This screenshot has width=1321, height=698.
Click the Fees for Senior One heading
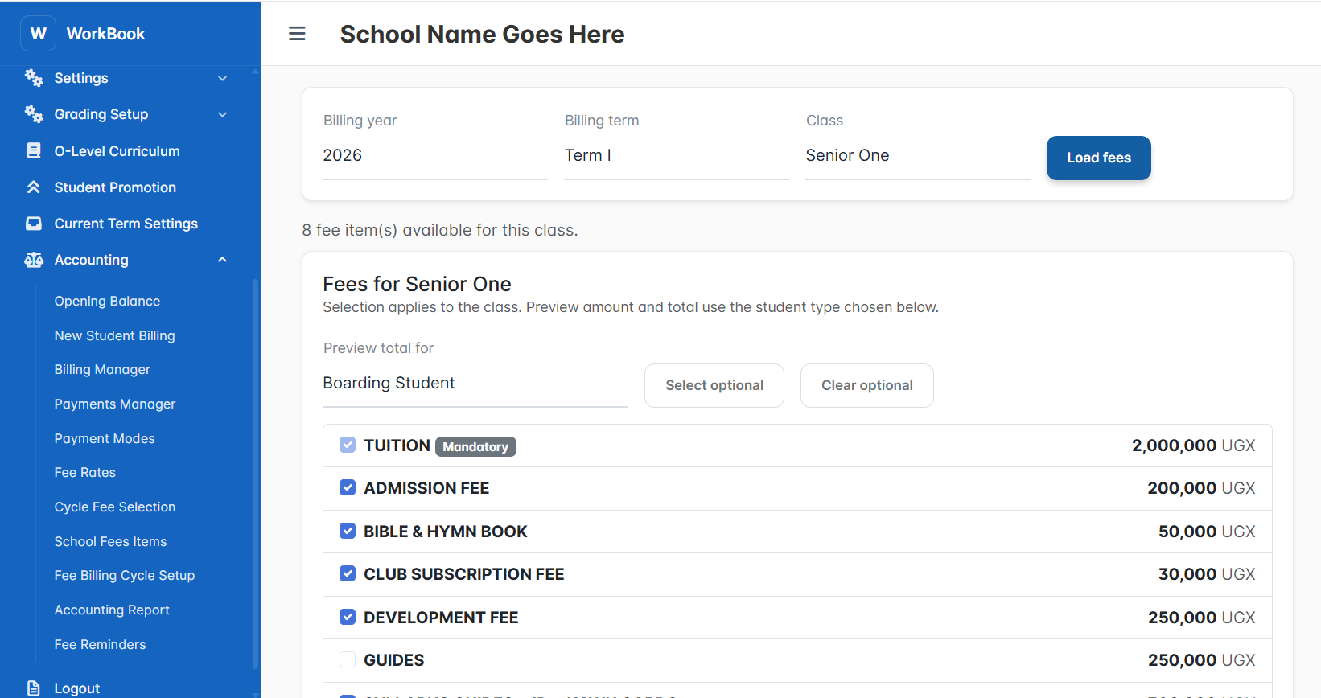pos(417,284)
